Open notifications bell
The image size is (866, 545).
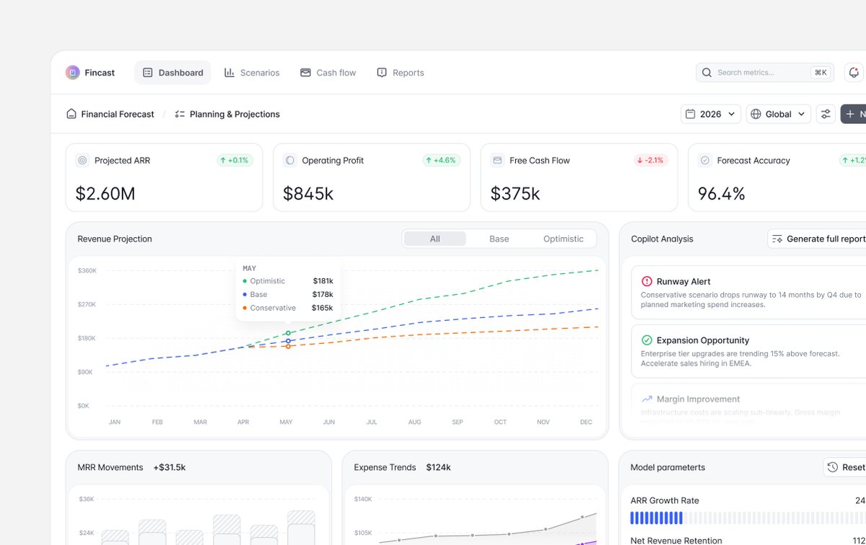(x=854, y=72)
